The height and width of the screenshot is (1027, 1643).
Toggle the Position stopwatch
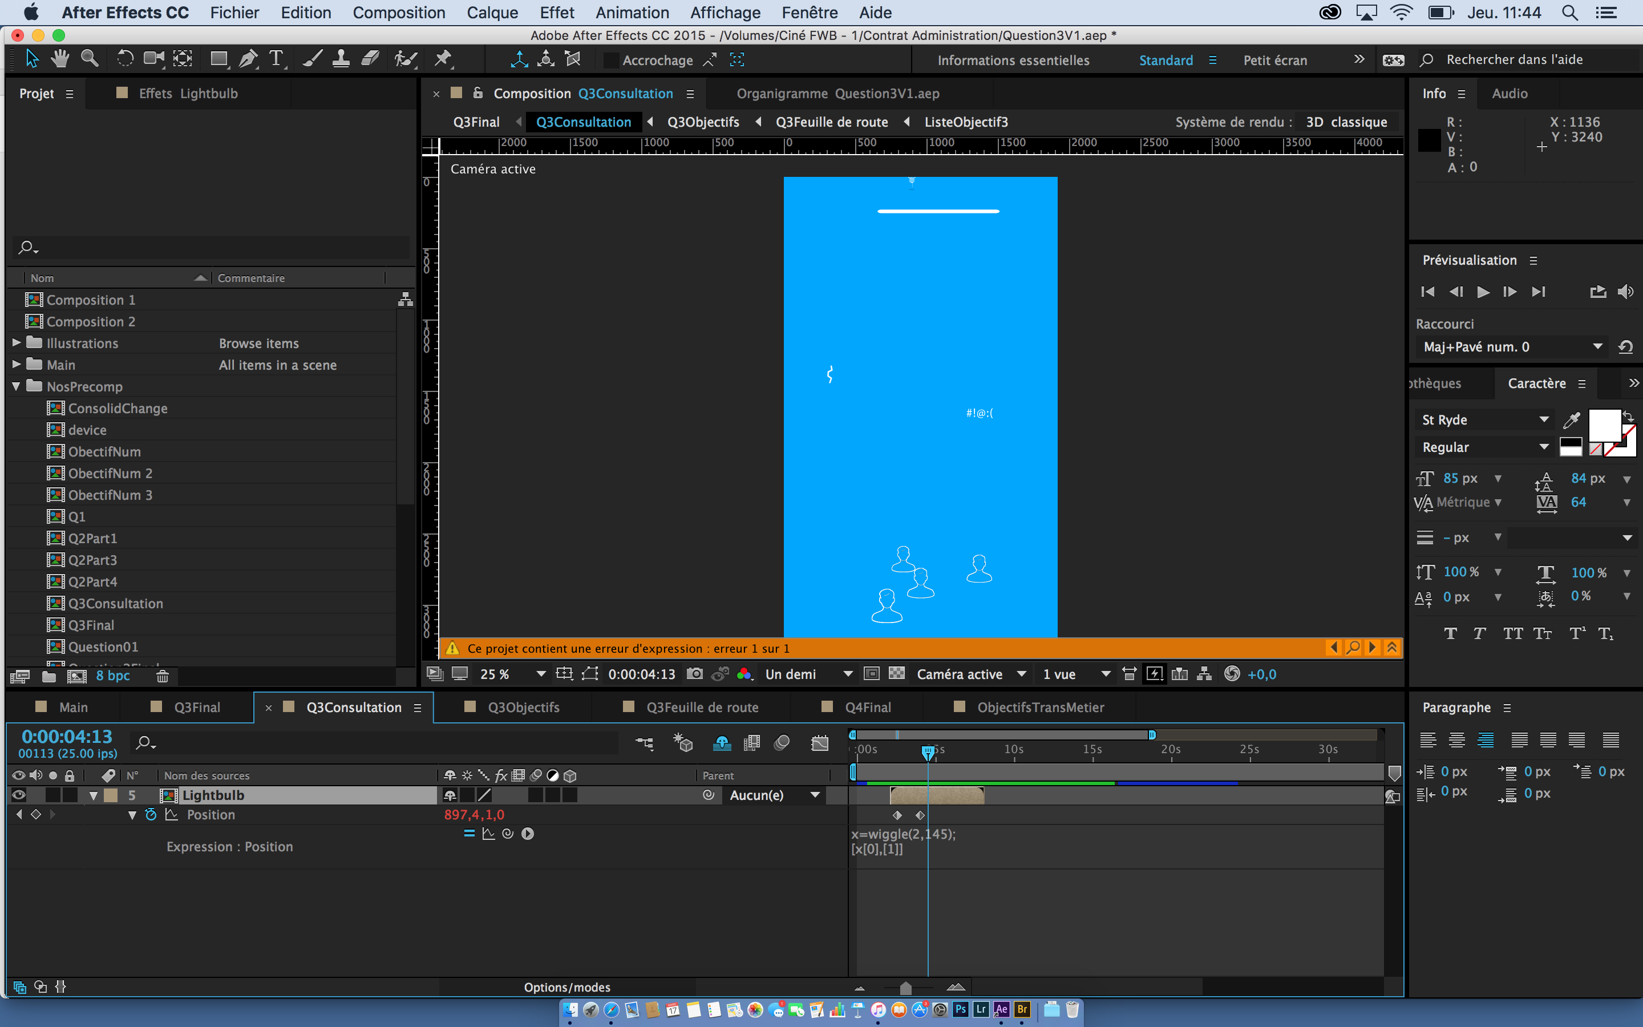(151, 814)
